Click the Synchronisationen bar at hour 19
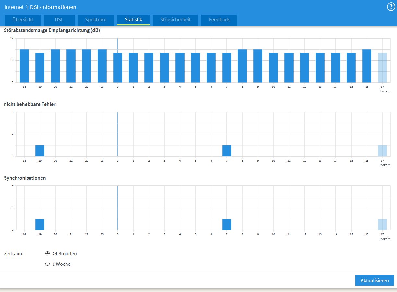The image size is (397, 292). coord(40,224)
